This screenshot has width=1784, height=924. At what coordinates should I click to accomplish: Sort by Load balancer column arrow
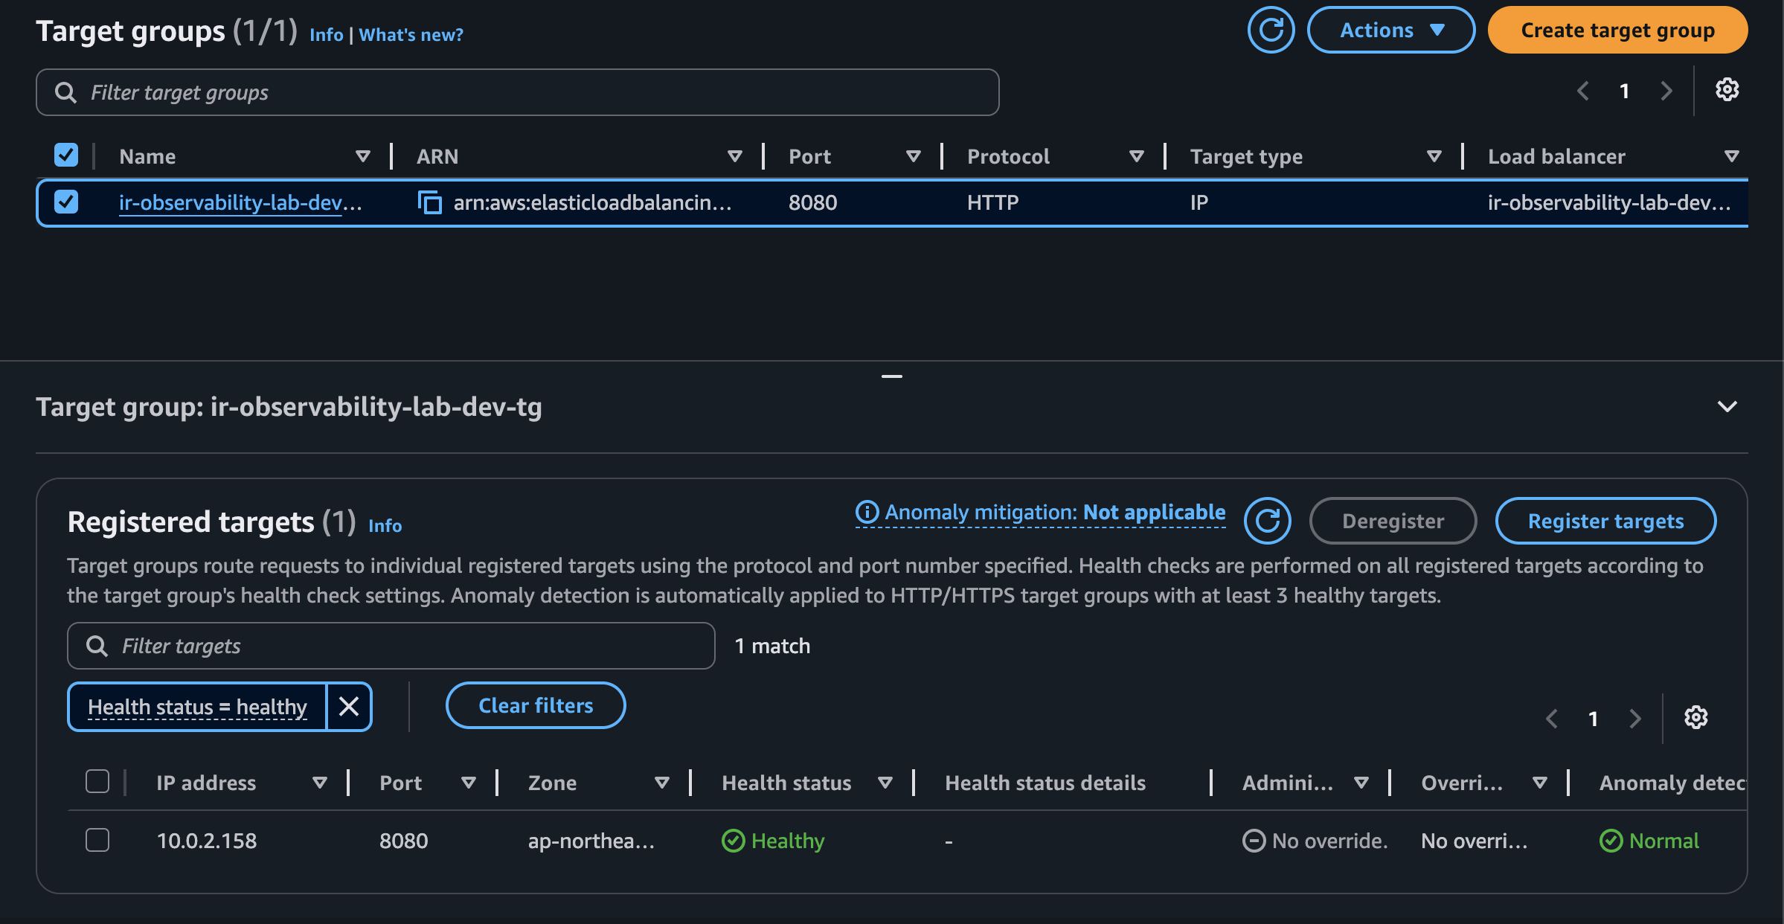1731,156
